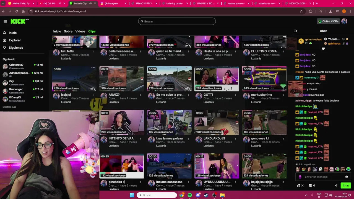Image resolution: width=354 pixels, height=199 pixels.
Task: Open options menu for JAKDJAKDJJS clip
Action: click(x=236, y=138)
